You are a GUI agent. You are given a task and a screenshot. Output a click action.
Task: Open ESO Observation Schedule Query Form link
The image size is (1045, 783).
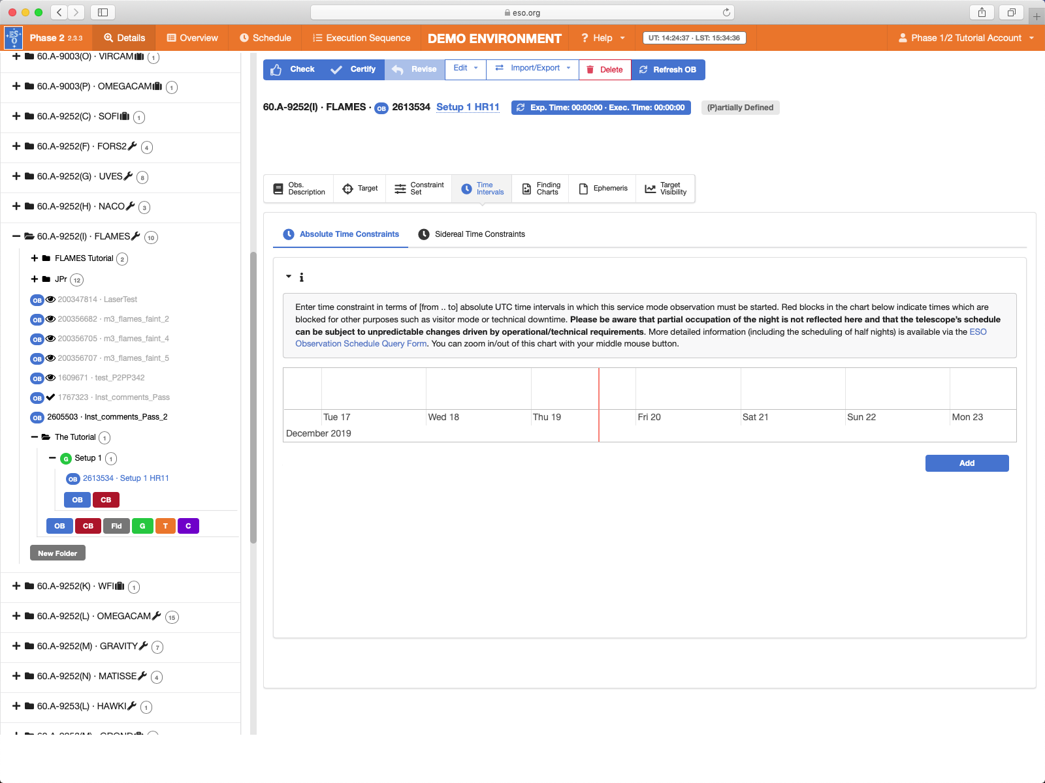pyautogui.click(x=361, y=344)
